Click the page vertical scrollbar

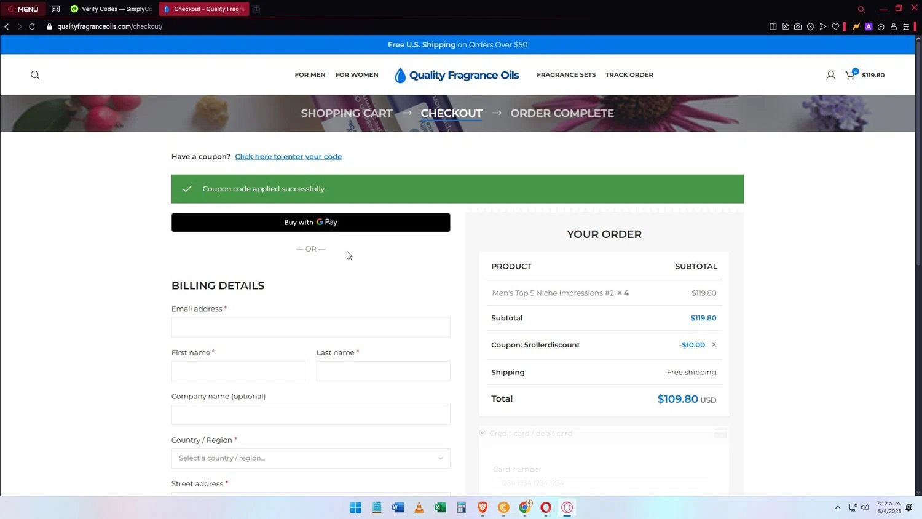coord(918,154)
